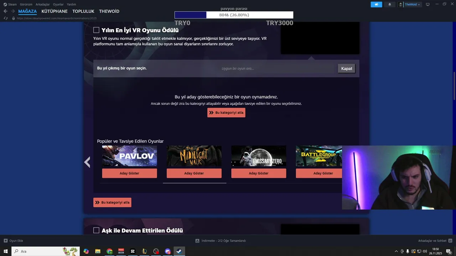
Task: Open the Windows Start menu
Action: (x=6, y=251)
